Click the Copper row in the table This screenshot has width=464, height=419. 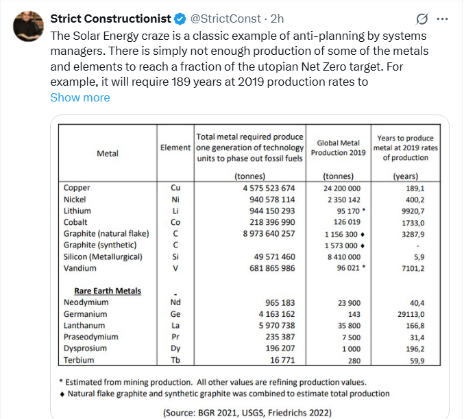(x=76, y=187)
